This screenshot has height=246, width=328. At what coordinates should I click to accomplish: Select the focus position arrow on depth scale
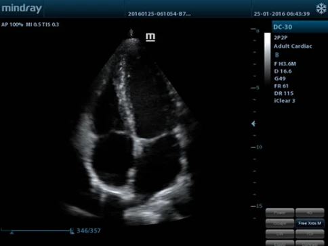(x=253, y=124)
